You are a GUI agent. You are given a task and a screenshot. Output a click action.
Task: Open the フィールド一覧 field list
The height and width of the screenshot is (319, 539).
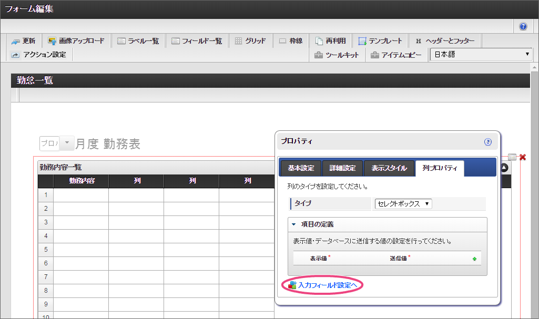click(x=197, y=41)
